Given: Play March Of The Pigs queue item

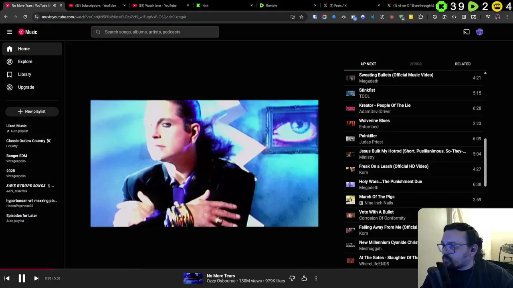Looking at the screenshot, I should click(x=414, y=200).
